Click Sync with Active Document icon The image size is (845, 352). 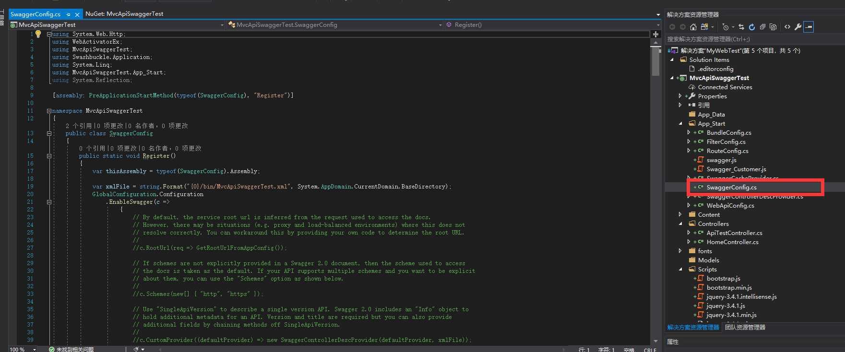tap(741, 27)
